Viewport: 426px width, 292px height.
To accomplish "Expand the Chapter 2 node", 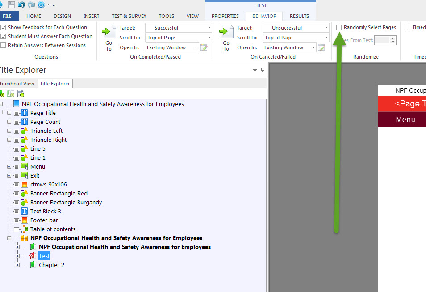I will (x=18, y=265).
